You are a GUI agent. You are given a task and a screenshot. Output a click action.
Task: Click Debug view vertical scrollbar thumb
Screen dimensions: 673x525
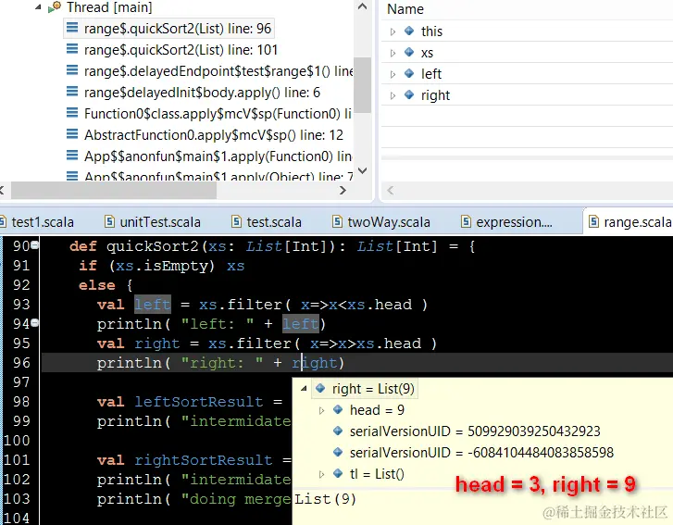tap(362, 85)
